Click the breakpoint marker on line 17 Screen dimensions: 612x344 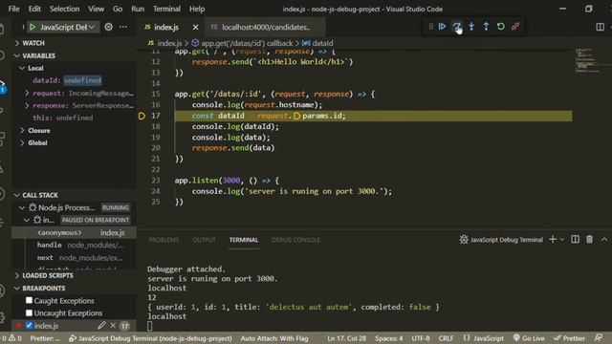click(142, 116)
